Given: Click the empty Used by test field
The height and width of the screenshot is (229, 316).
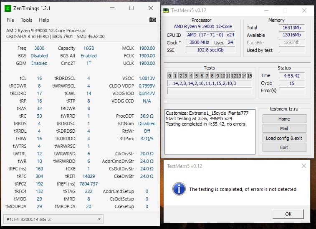Looking at the screenshot, I should pyautogui.click(x=292, y=50).
